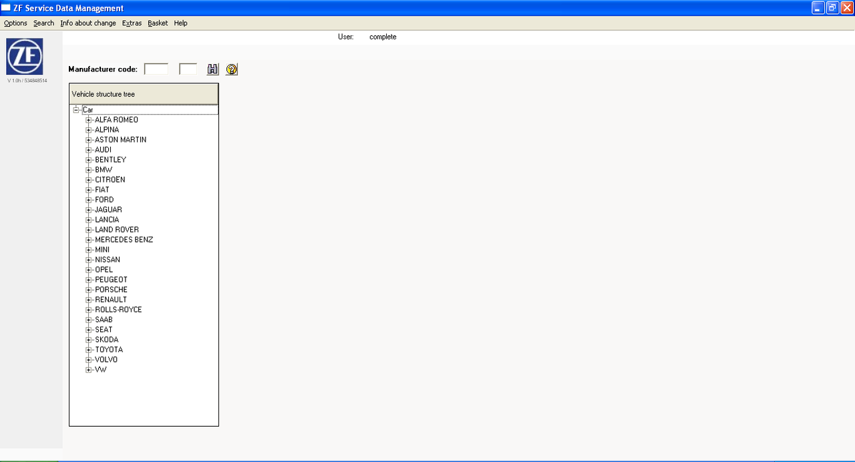Select PEUGEOT in the tree
855x462 pixels.
[111, 280]
